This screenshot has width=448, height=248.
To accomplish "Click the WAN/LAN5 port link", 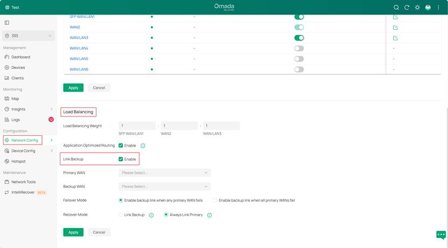I will click(79, 59).
